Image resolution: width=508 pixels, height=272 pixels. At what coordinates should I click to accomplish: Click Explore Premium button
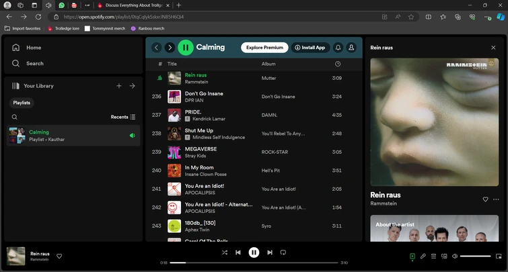click(264, 48)
